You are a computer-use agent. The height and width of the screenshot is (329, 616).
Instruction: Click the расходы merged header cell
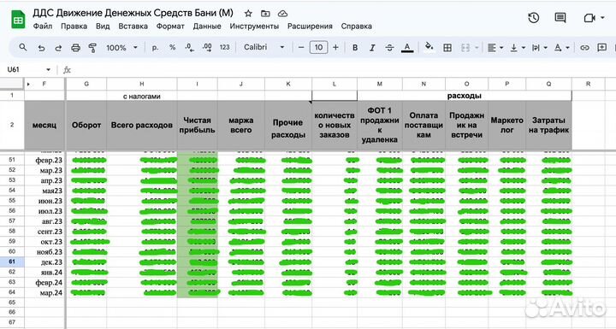[464, 96]
